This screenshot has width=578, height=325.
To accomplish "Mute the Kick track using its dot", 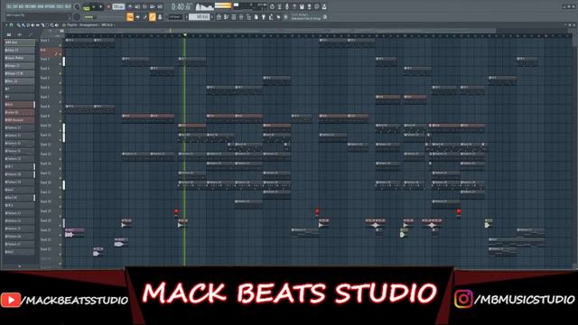I will coord(61,54).
